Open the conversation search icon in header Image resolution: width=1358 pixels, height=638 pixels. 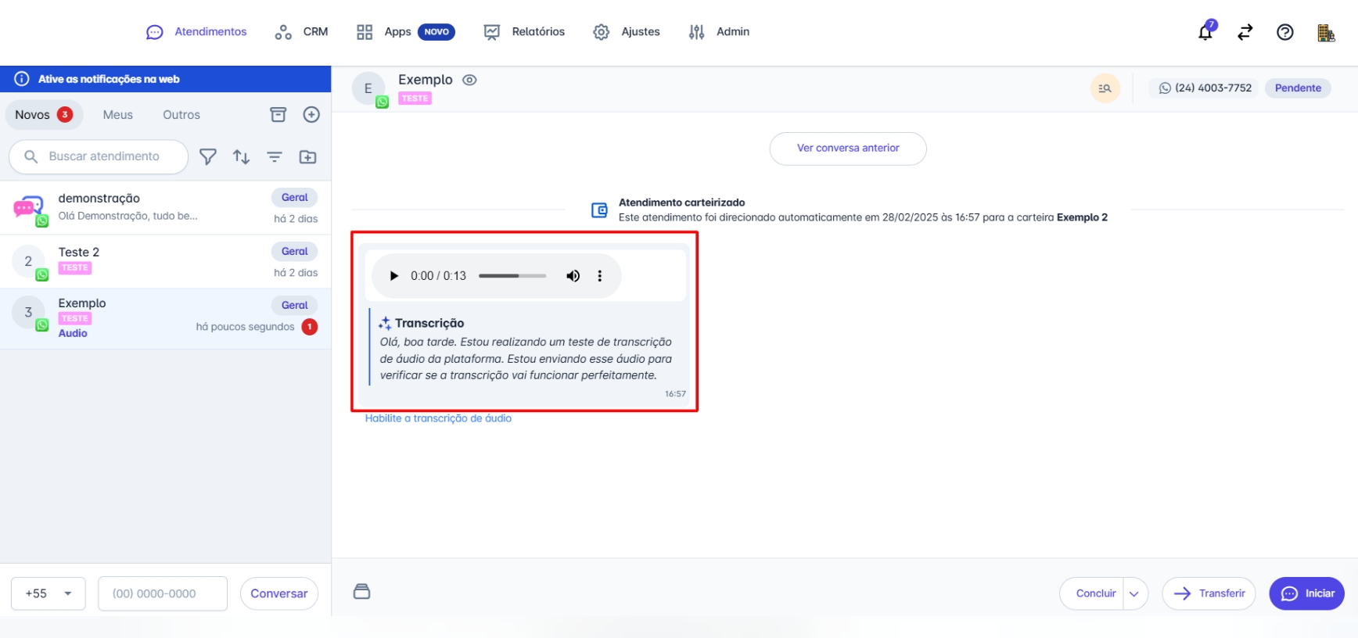click(1105, 88)
